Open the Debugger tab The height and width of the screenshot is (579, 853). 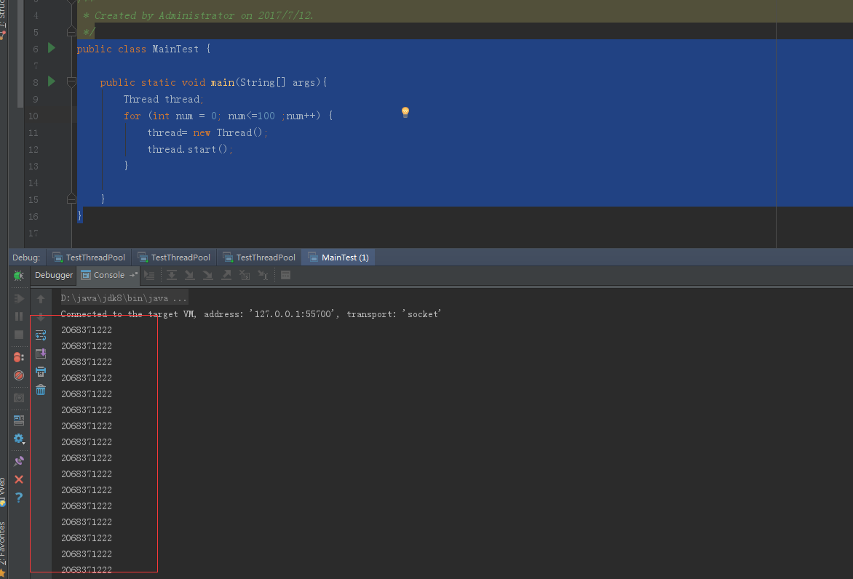coord(53,275)
